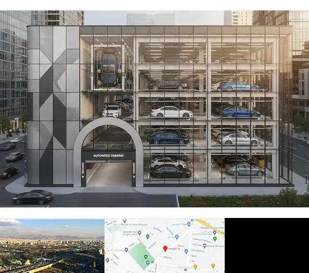Click the black blank panel beside map
The image size is (309, 273).
click(267, 245)
